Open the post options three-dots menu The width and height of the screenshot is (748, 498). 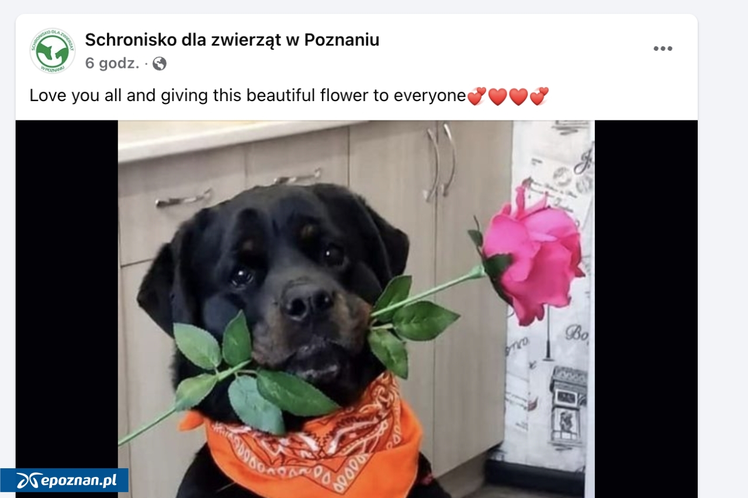pos(663,49)
